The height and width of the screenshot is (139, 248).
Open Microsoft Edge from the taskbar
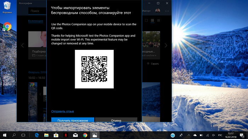pyautogui.click(x=37, y=135)
